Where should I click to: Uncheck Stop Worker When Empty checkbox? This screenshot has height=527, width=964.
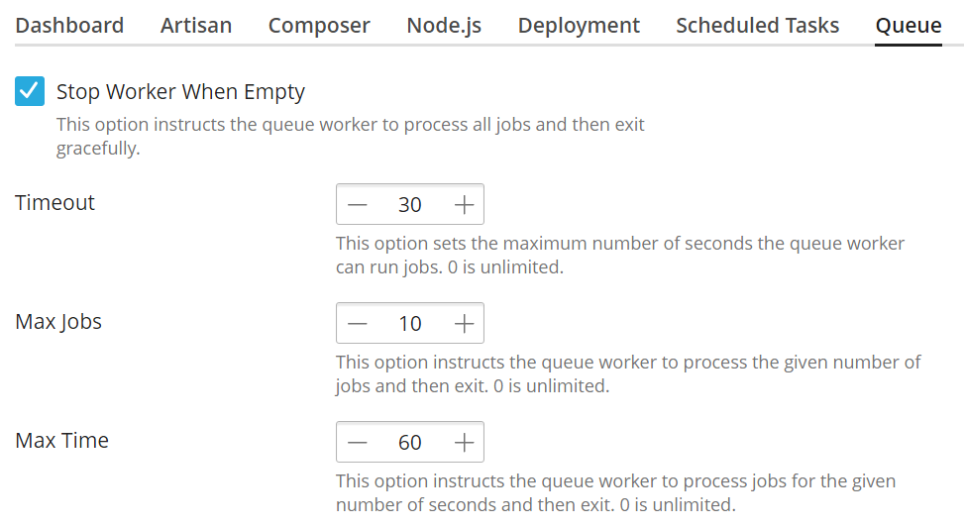click(30, 92)
